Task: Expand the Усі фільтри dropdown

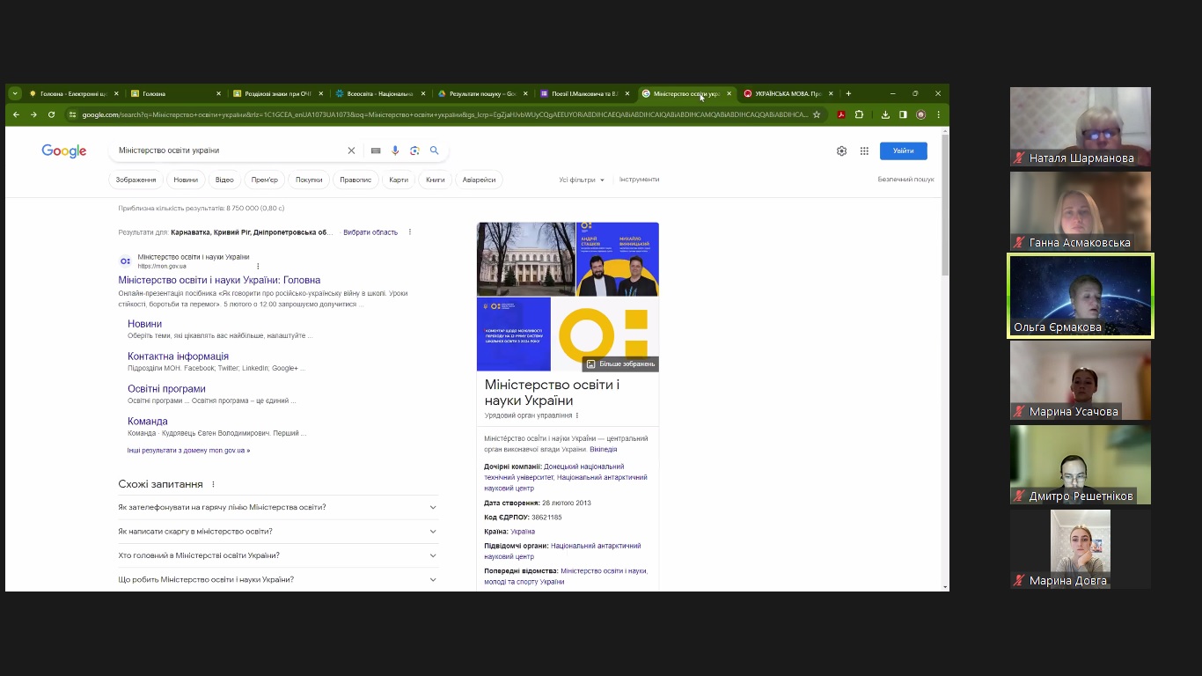Action: (582, 180)
